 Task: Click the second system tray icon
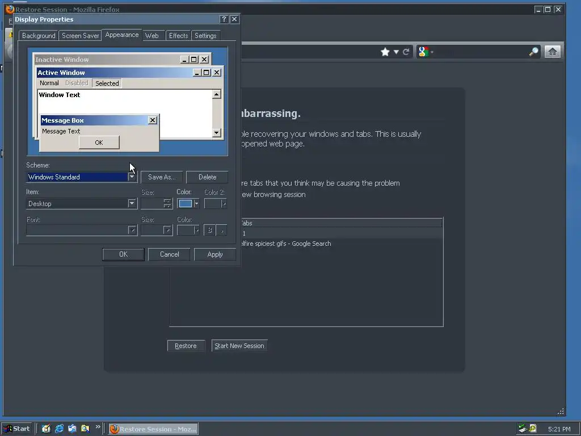click(533, 428)
